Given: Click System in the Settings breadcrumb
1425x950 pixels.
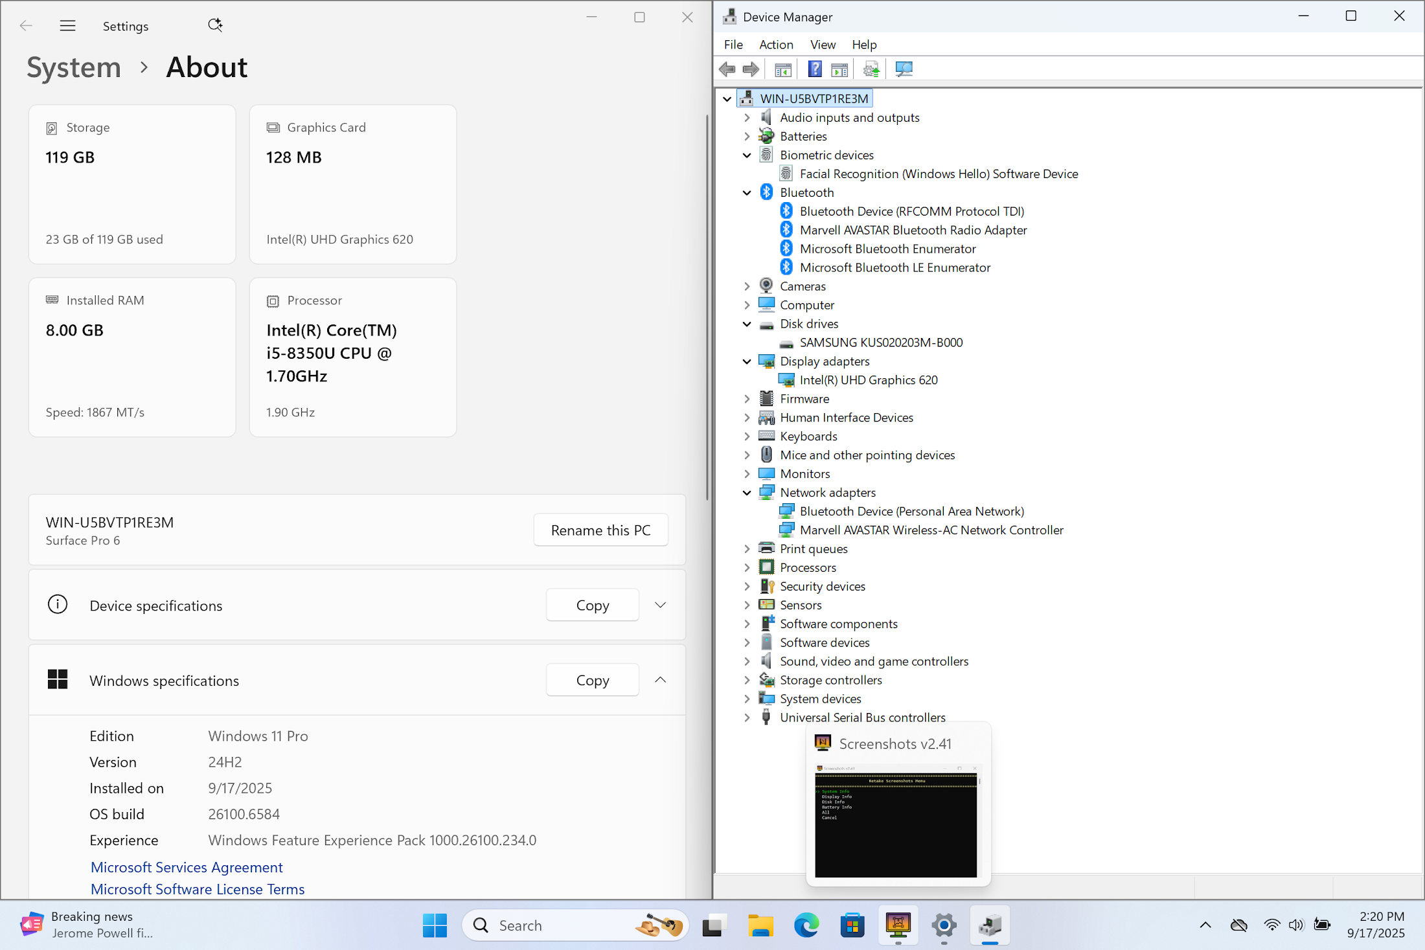Looking at the screenshot, I should pos(74,67).
